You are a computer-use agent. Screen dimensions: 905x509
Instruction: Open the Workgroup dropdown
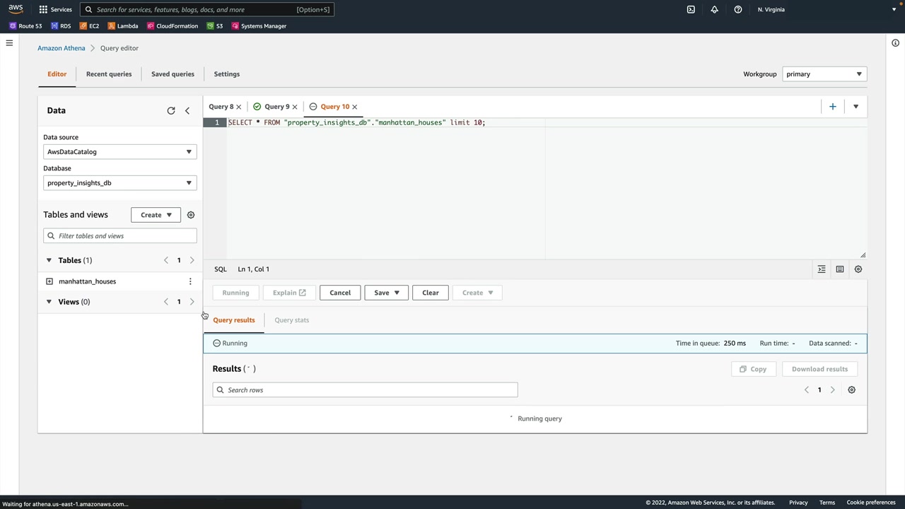coord(824,74)
